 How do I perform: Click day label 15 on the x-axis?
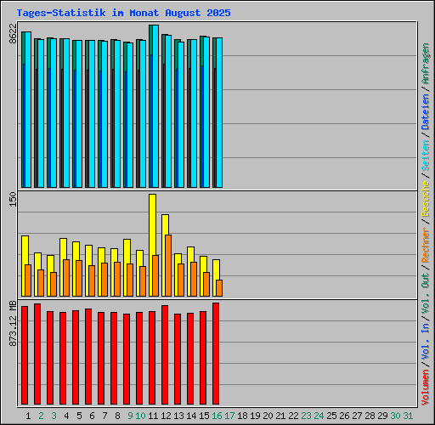(204, 416)
